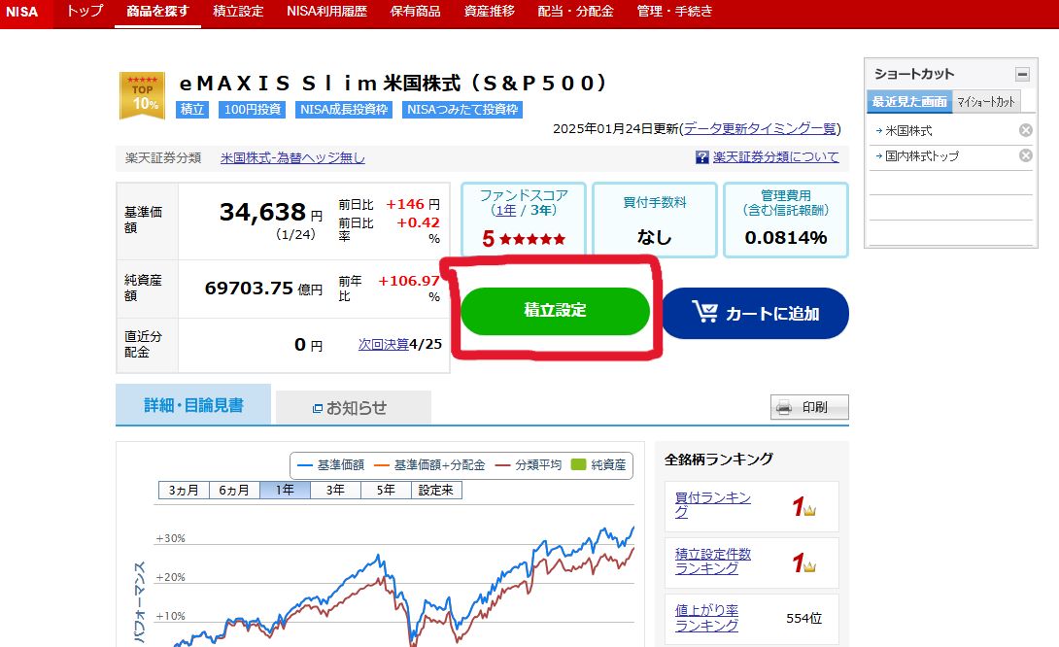This screenshot has width=1059, height=647.
Task: Collapse the ショートカット panel with minus button
Action: [1023, 73]
